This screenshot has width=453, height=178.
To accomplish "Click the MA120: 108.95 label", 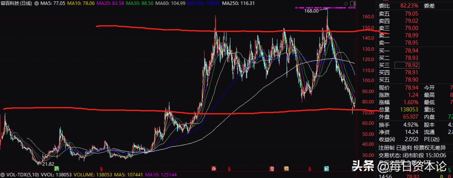I will pos(203,3).
